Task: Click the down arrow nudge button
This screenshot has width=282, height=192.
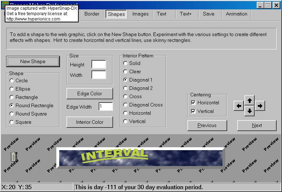Action: click(x=250, y=111)
